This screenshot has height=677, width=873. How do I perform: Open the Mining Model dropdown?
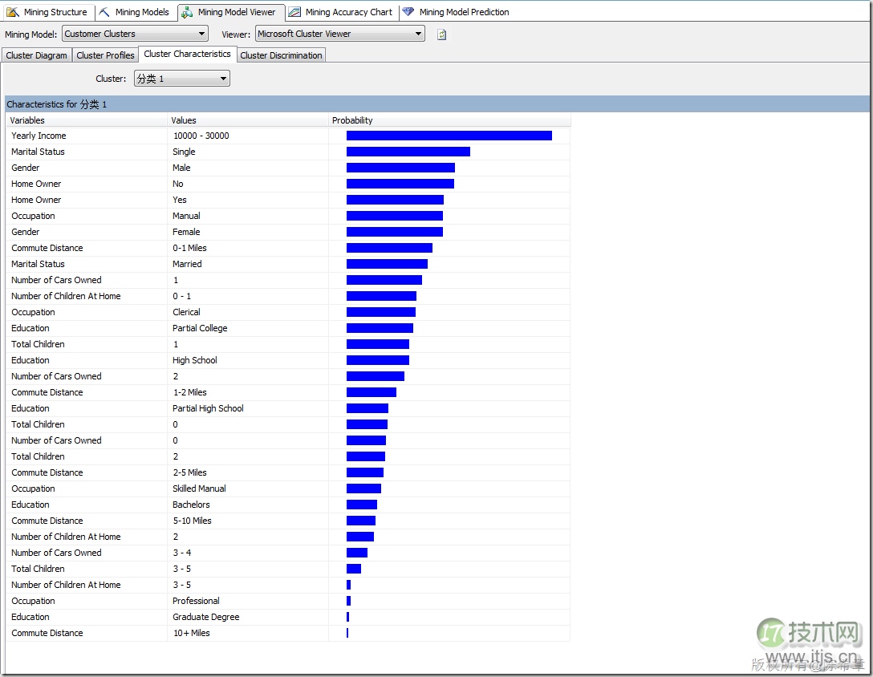[x=134, y=34]
